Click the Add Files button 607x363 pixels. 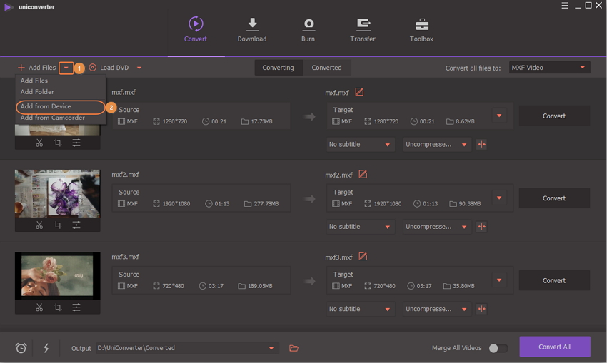tap(36, 68)
